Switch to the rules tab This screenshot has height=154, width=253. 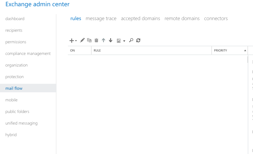pos(76,18)
